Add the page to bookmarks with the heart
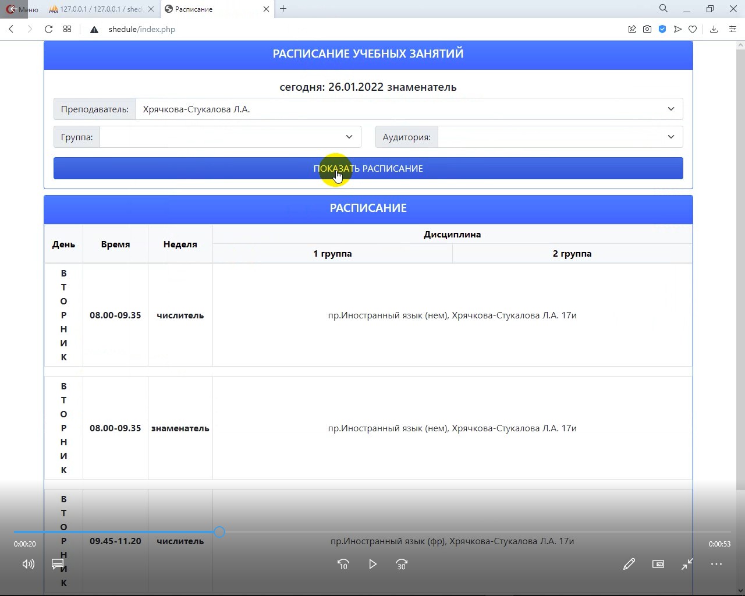 click(693, 29)
